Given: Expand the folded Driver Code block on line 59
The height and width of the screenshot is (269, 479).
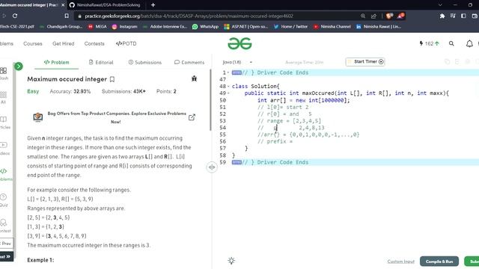Looking at the screenshot, I should click(x=237, y=162).
